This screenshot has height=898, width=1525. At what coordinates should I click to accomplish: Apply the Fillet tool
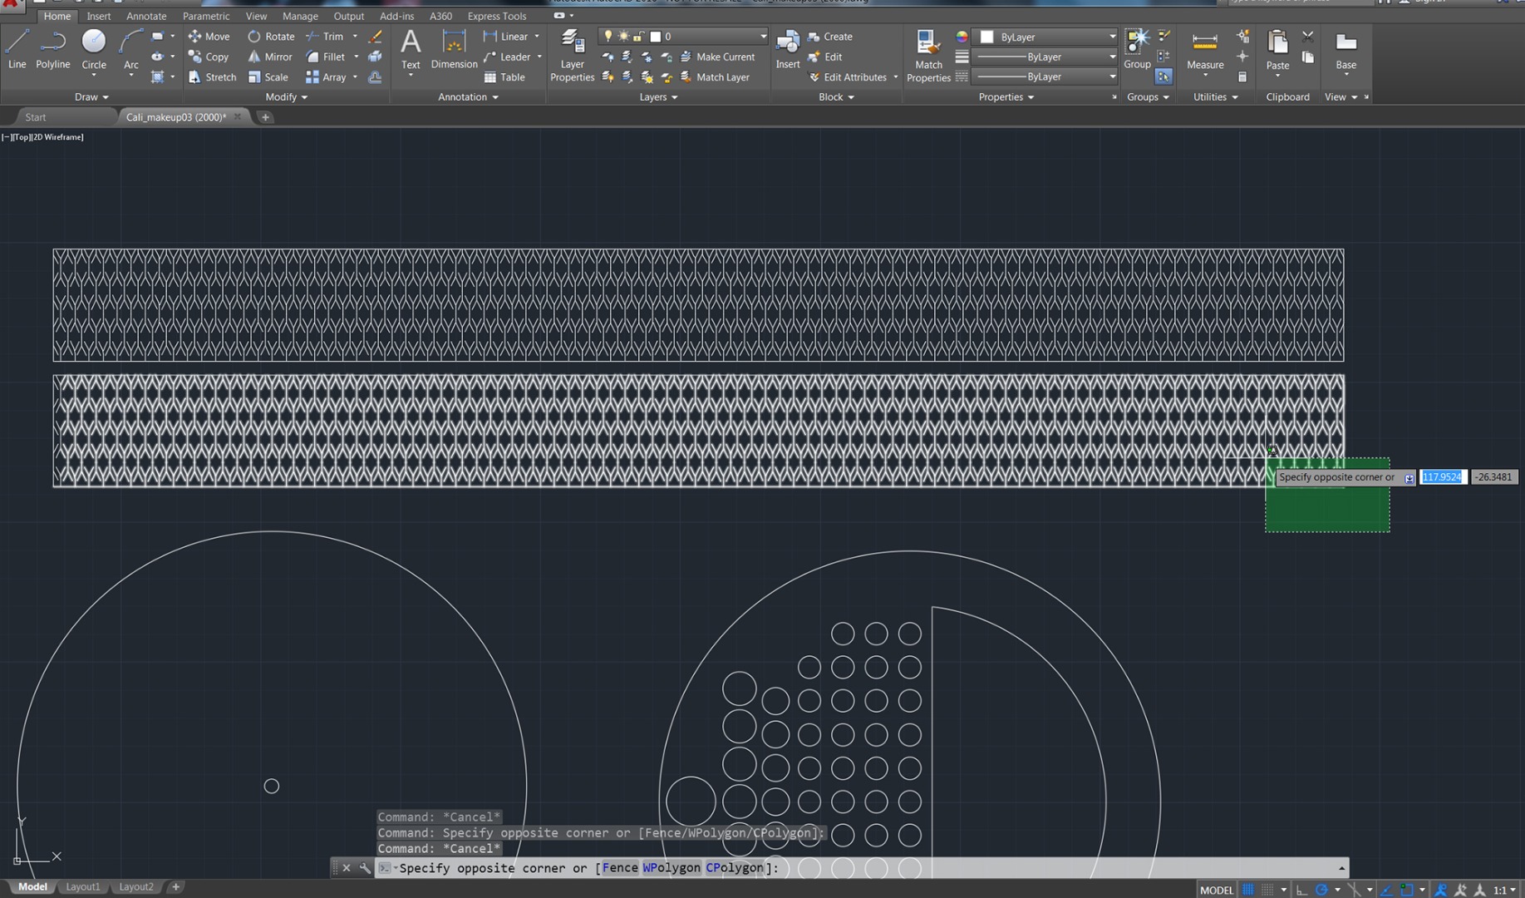[326, 57]
